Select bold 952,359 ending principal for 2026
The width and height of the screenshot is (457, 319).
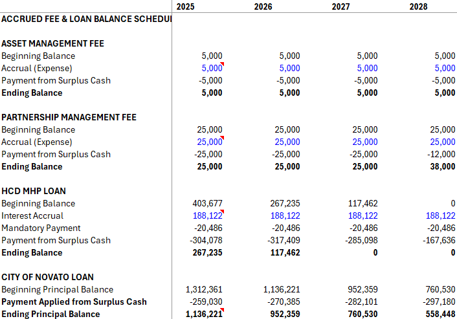pos(285,314)
